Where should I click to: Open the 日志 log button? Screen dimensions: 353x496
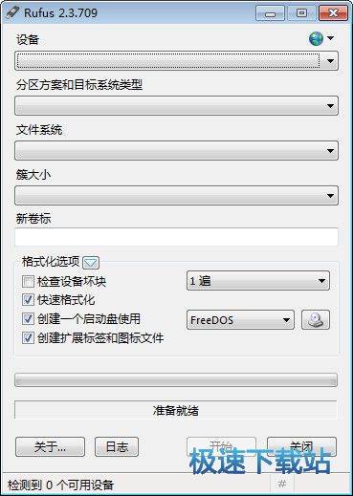click(117, 447)
